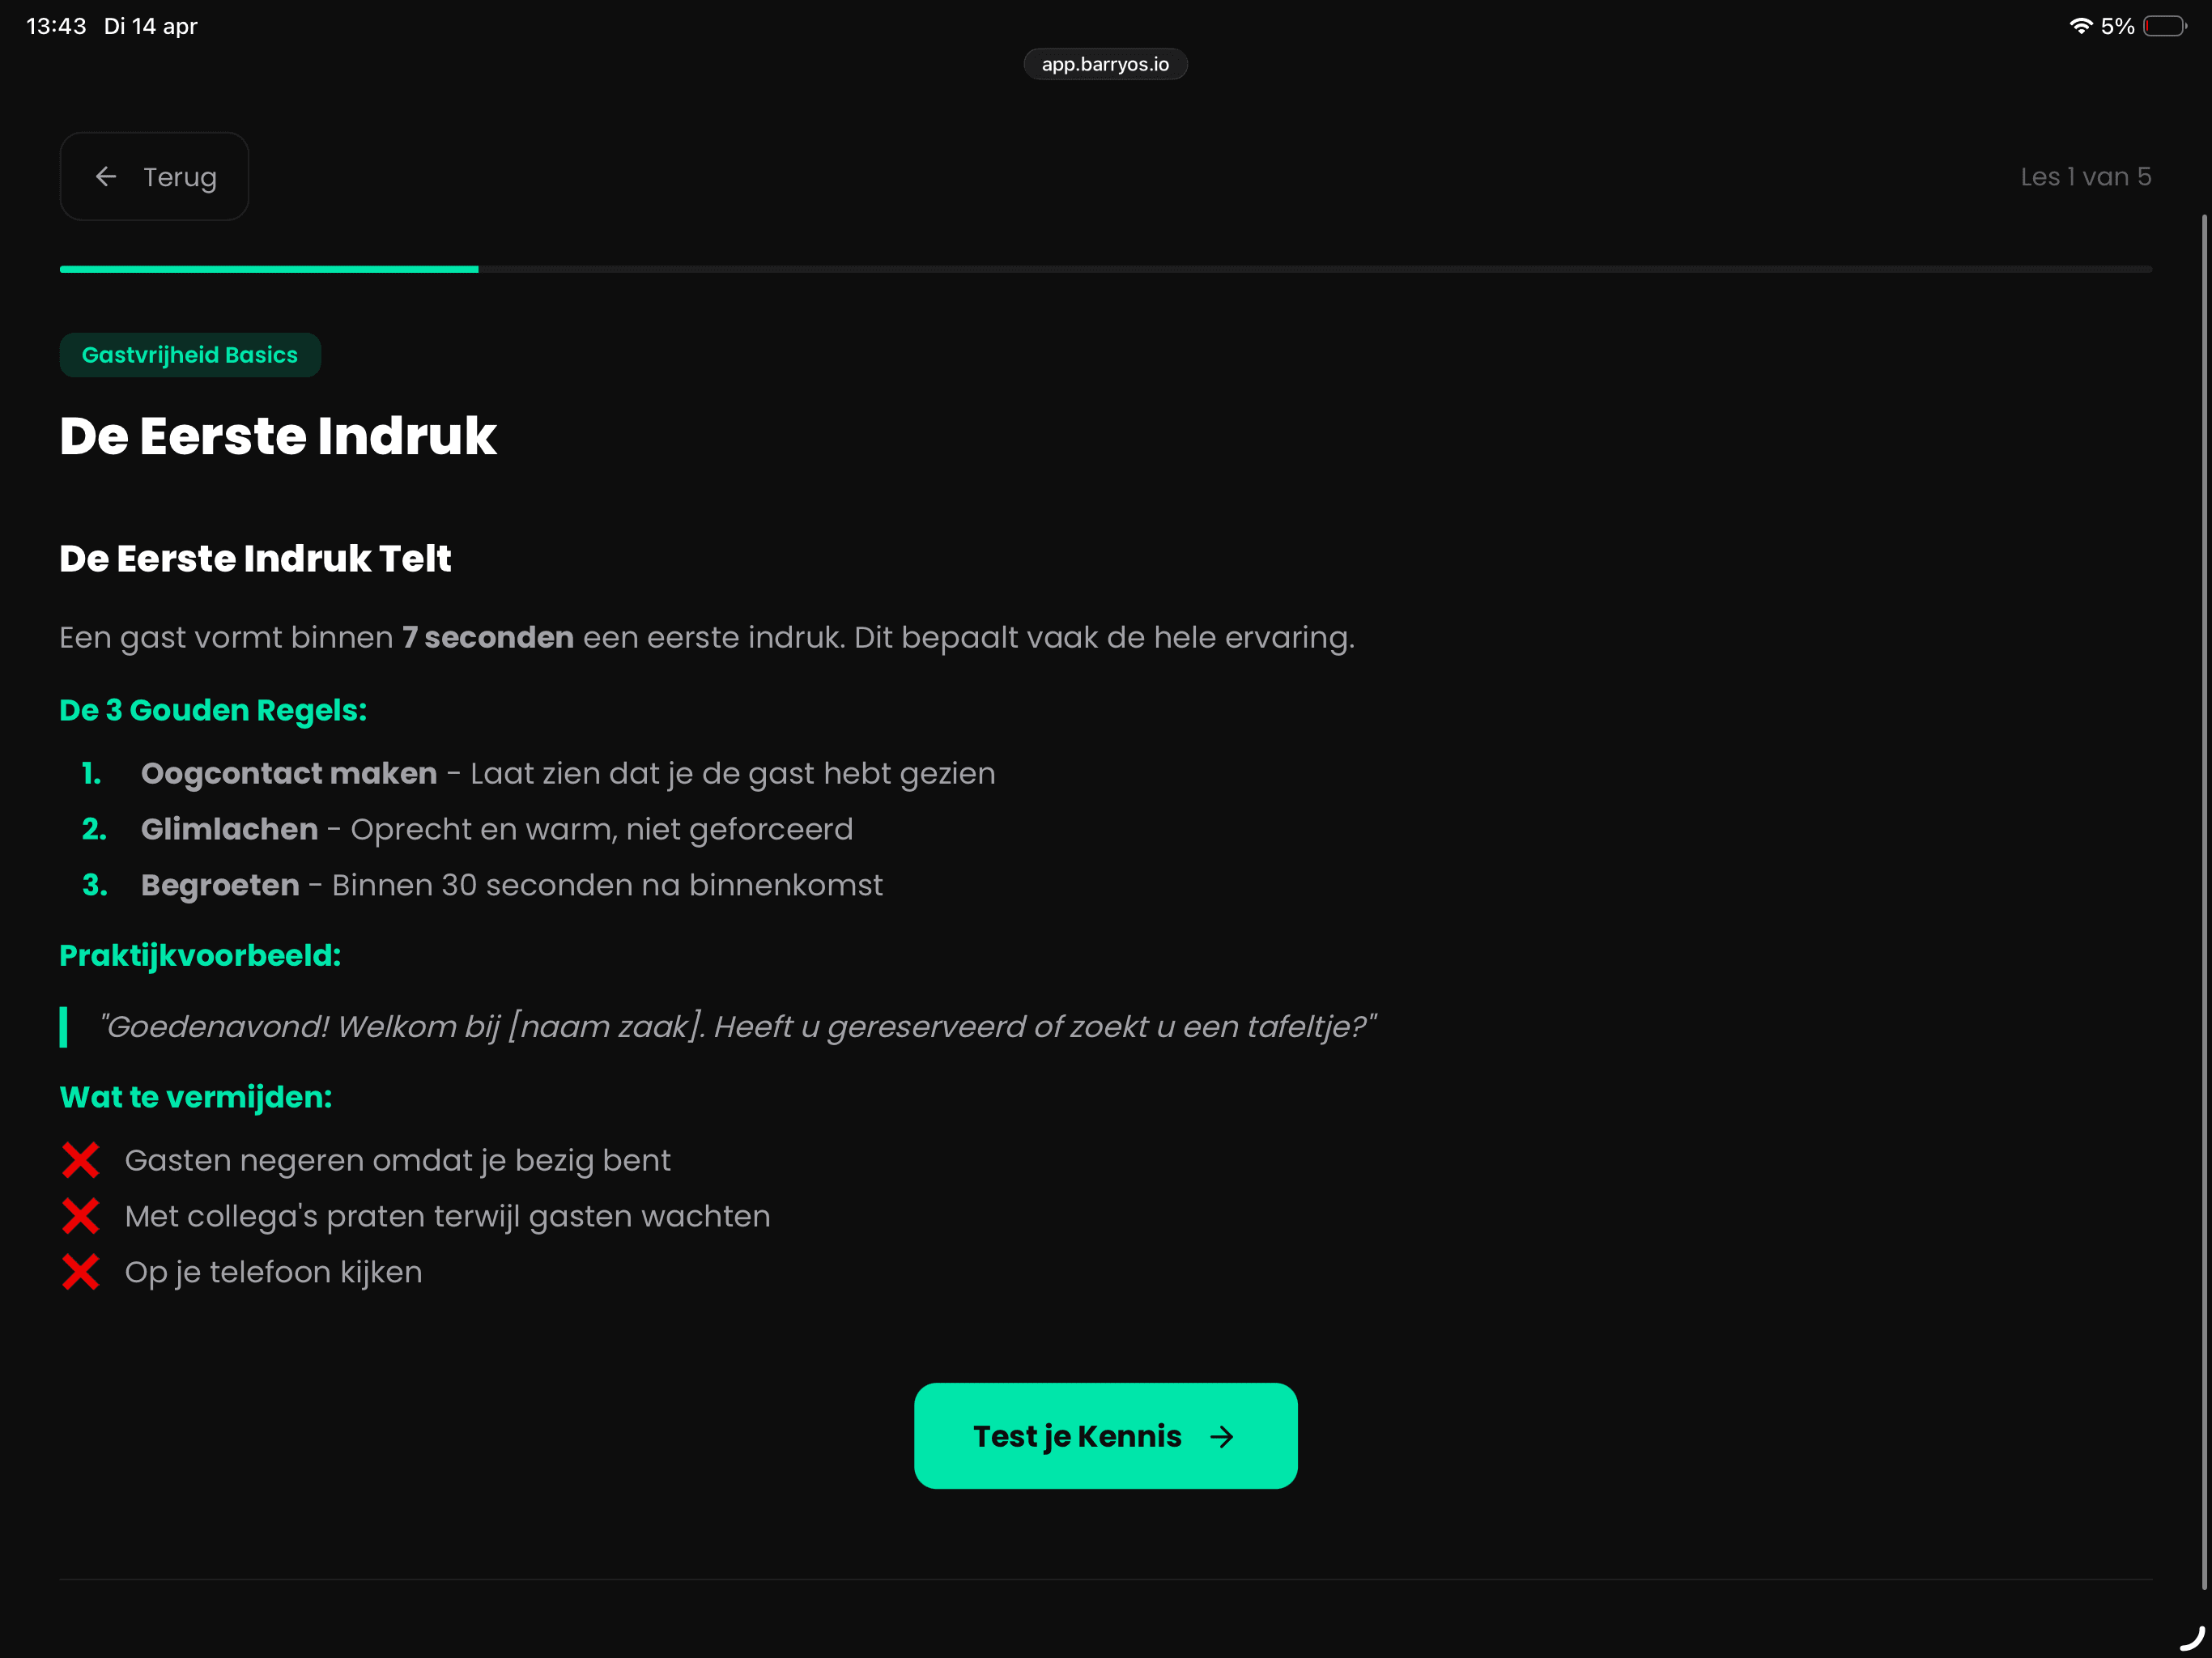
Task: Click the 'Glimlachen' rule item
Action: click(x=229, y=829)
